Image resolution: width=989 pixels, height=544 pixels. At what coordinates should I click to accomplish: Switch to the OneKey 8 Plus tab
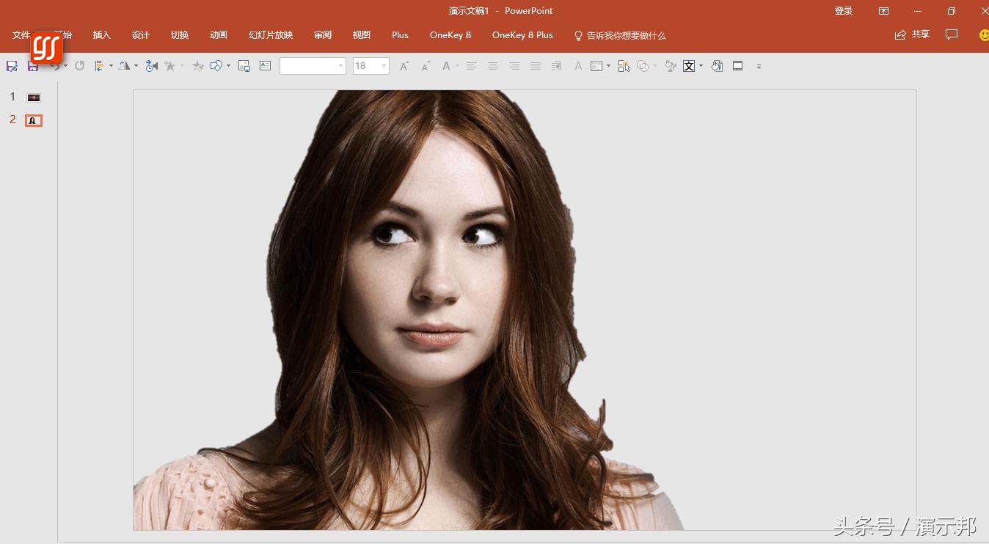pos(522,35)
